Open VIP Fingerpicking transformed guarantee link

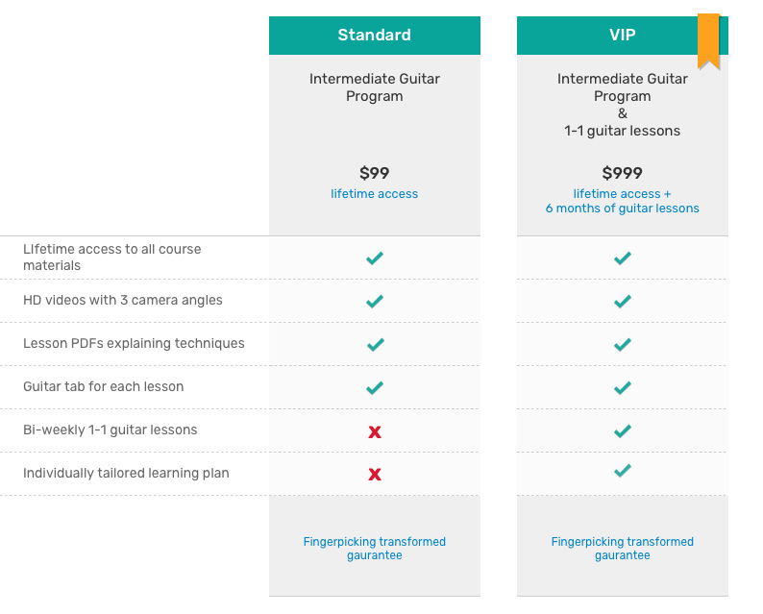[623, 549]
